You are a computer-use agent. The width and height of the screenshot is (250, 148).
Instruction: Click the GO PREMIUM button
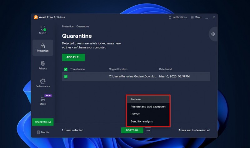(x=43, y=122)
